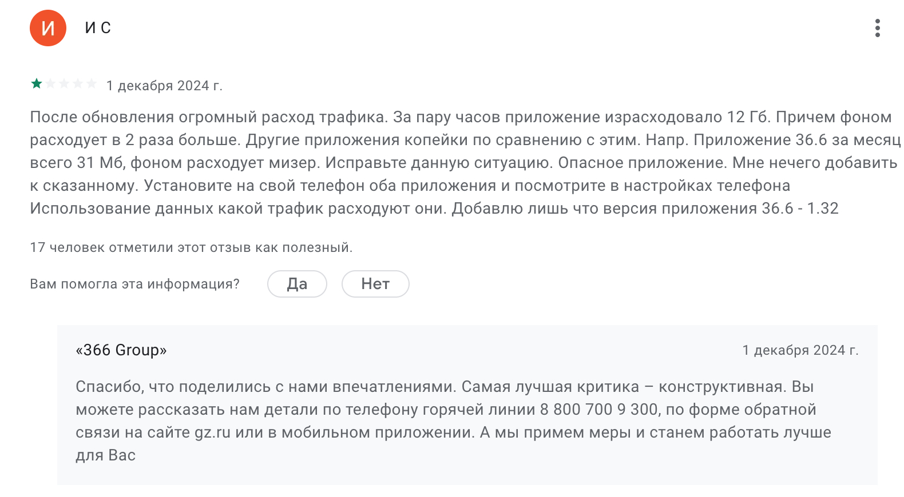Viewport: 904px width, 497px height.
Task: Click the developer reply date on the right
Action: coord(800,350)
